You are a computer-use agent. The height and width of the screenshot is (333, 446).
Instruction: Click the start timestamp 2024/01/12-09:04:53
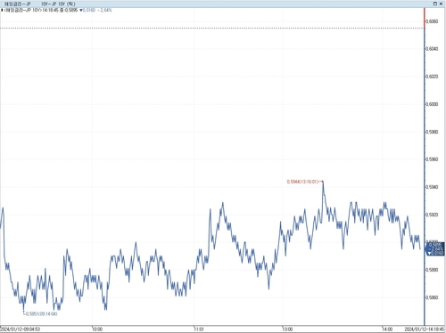click(20, 329)
